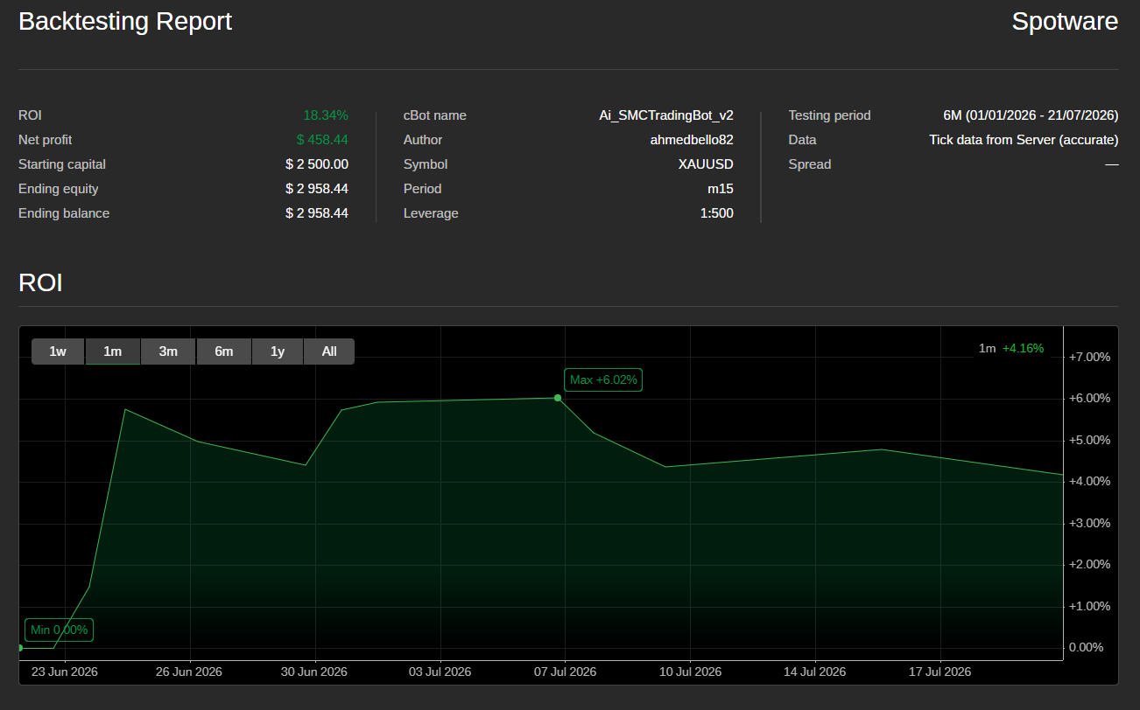Click the +5.00% axis label
Screen dimensions: 1140x710
coord(1089,440)
